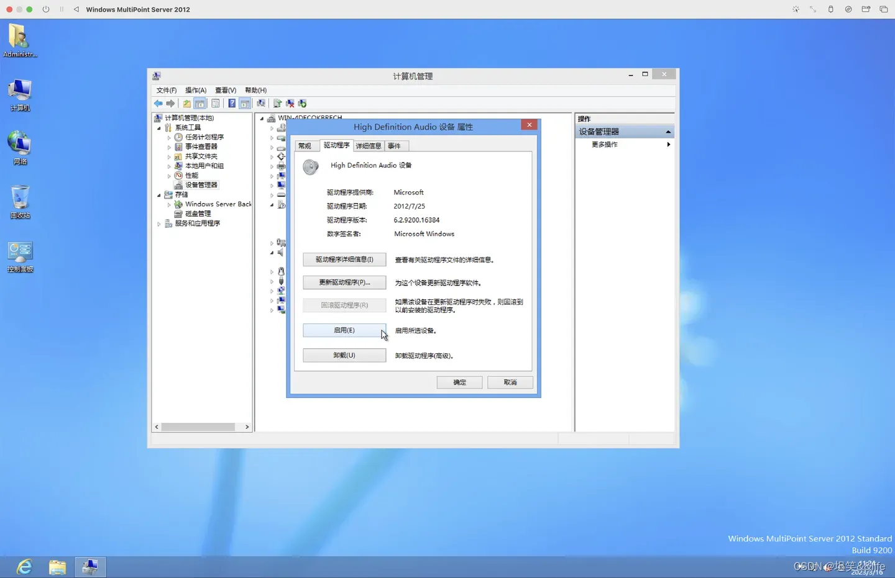Open the 文件(F) menu
The image size is (895, 578).
(x=166, y=90)
